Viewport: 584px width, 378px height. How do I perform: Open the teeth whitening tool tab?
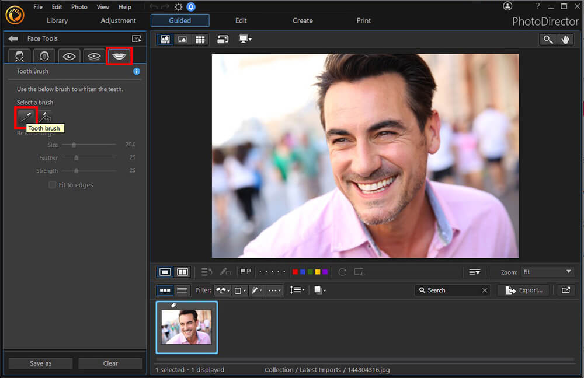click(x=119, y=55)
